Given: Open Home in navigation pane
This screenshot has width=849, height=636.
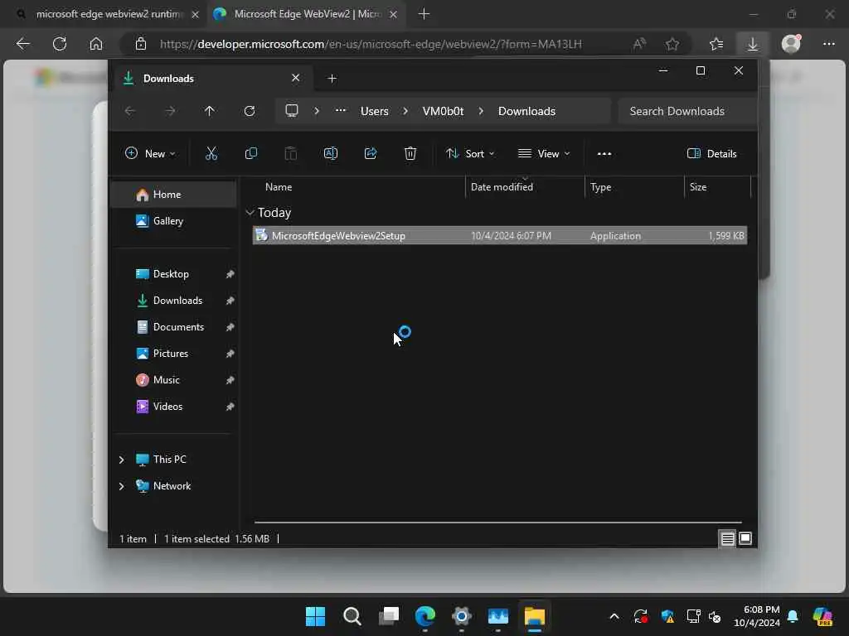Looking at the screenshot, I should click(173, 195).
